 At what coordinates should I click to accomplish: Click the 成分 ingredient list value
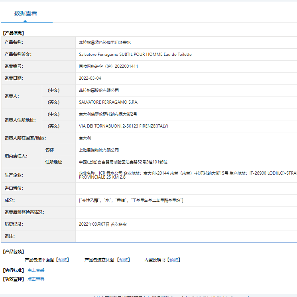[x=131, y=200]
